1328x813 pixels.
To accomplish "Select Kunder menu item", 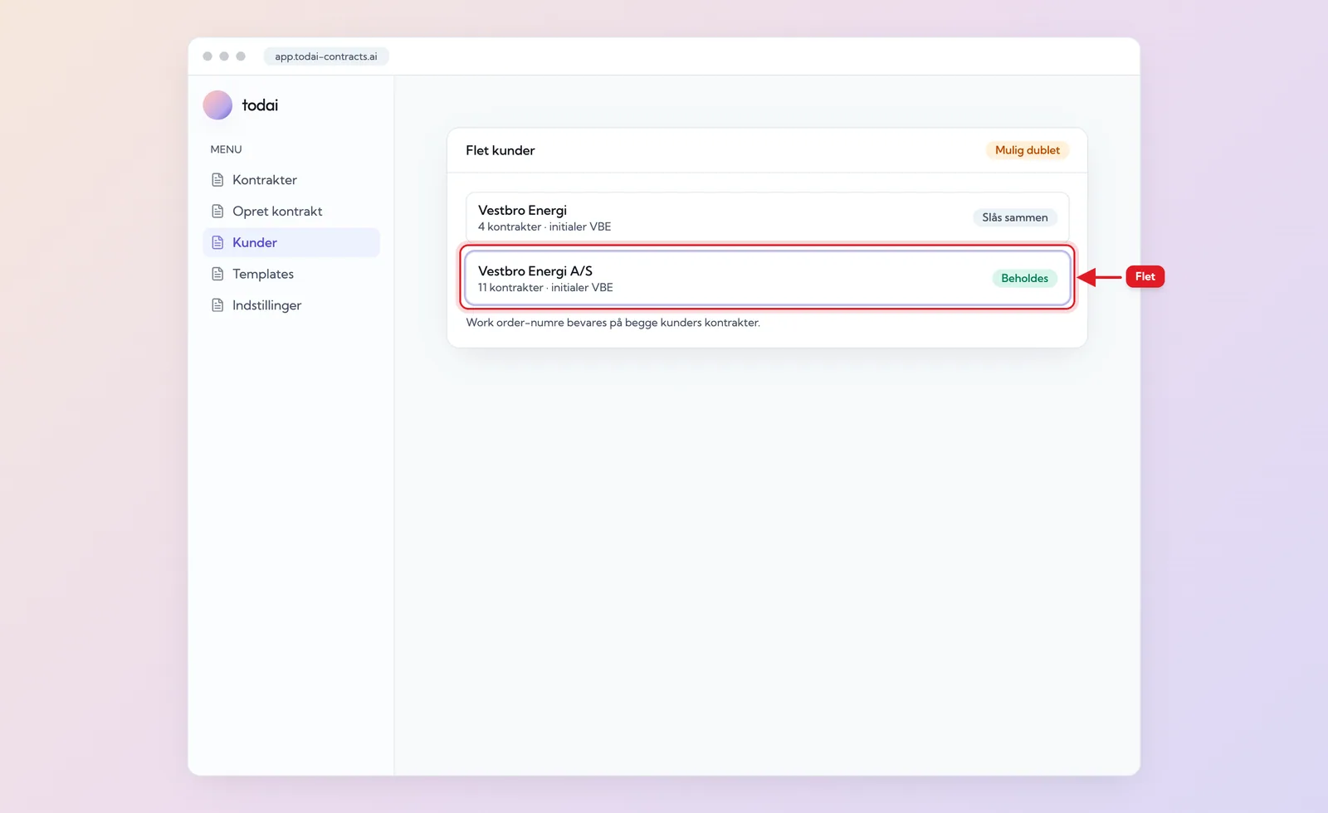I will point(291,243).
